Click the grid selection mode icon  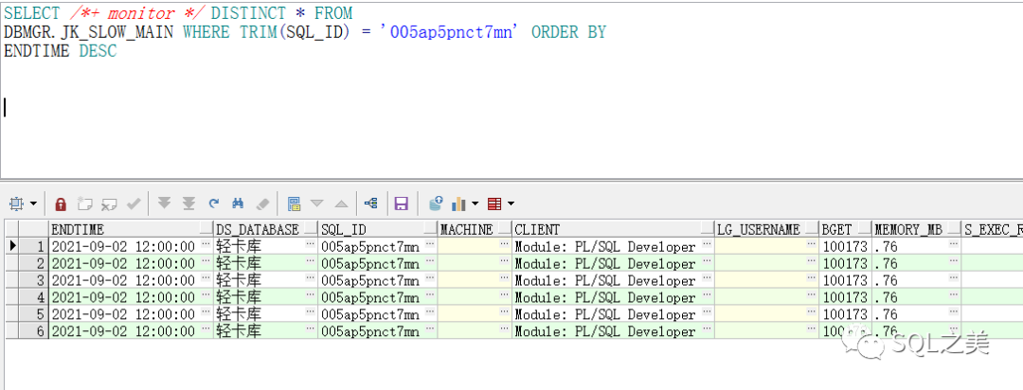(x=16, y=204)
